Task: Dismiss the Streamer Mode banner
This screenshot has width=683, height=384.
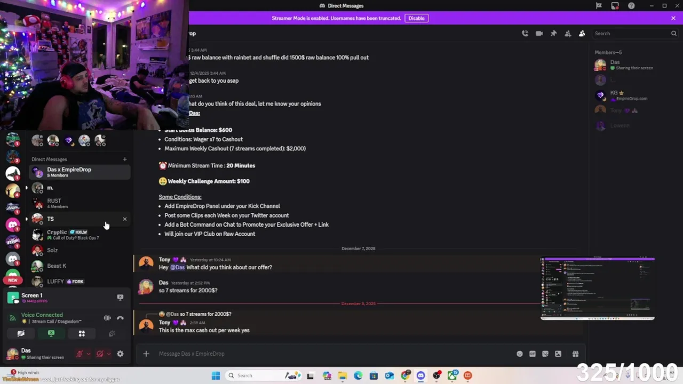Action: tap(673, 18)
